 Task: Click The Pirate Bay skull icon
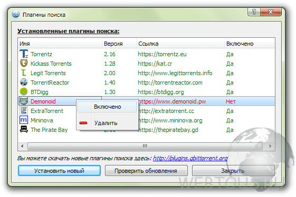[x=24, y=129]
